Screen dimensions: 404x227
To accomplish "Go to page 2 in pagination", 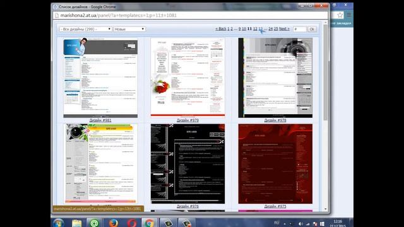I will (232, 29).
